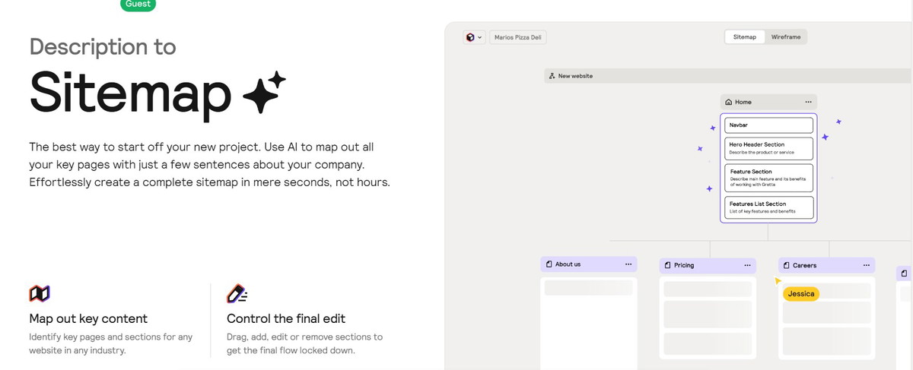Click the cube logo icon

pyautogui.click(x=470, y=37)
